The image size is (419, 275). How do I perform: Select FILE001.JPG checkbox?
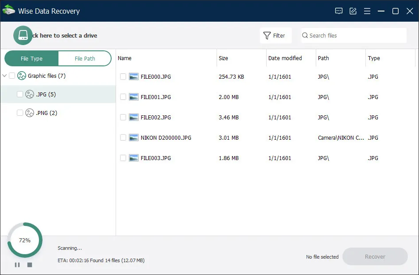click(x=123, y=97)
